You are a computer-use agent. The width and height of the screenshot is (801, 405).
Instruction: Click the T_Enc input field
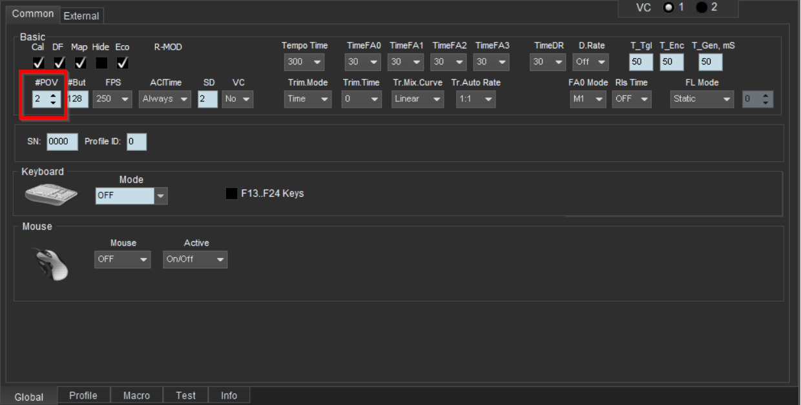coord(672,62)
